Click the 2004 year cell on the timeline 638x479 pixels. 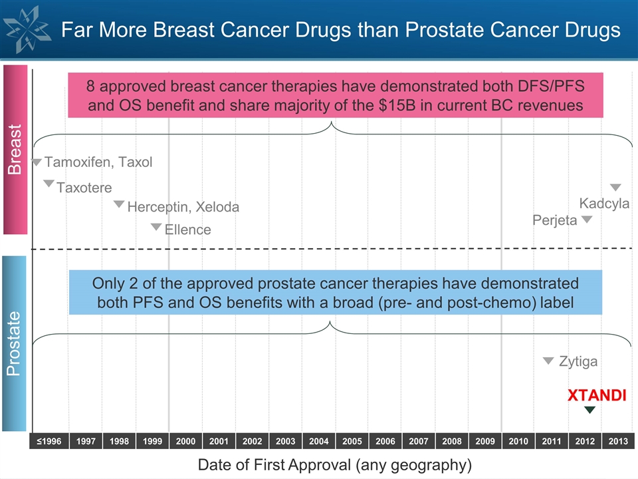[319, 441]
